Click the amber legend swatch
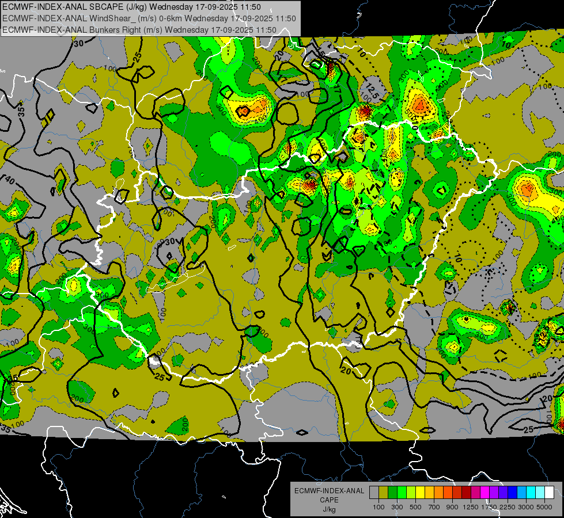 (x=429, y=492)
